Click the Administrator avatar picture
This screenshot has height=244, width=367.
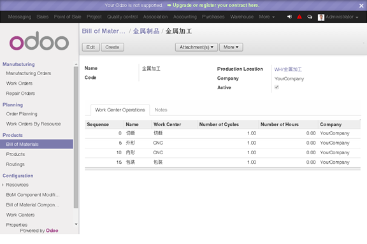point(321,17)
